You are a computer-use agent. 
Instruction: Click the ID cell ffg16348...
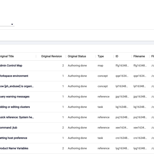pyautogui.click(x=122, y=65)
